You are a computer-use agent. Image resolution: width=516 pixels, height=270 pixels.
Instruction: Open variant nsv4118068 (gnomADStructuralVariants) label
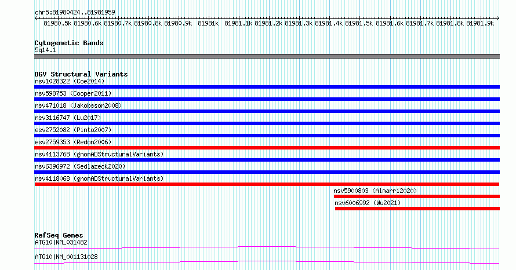pos(99,178)
